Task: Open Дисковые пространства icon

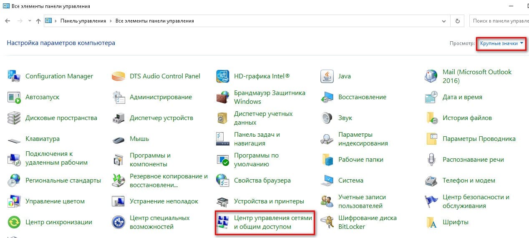Action: click(x=14, y=118)
